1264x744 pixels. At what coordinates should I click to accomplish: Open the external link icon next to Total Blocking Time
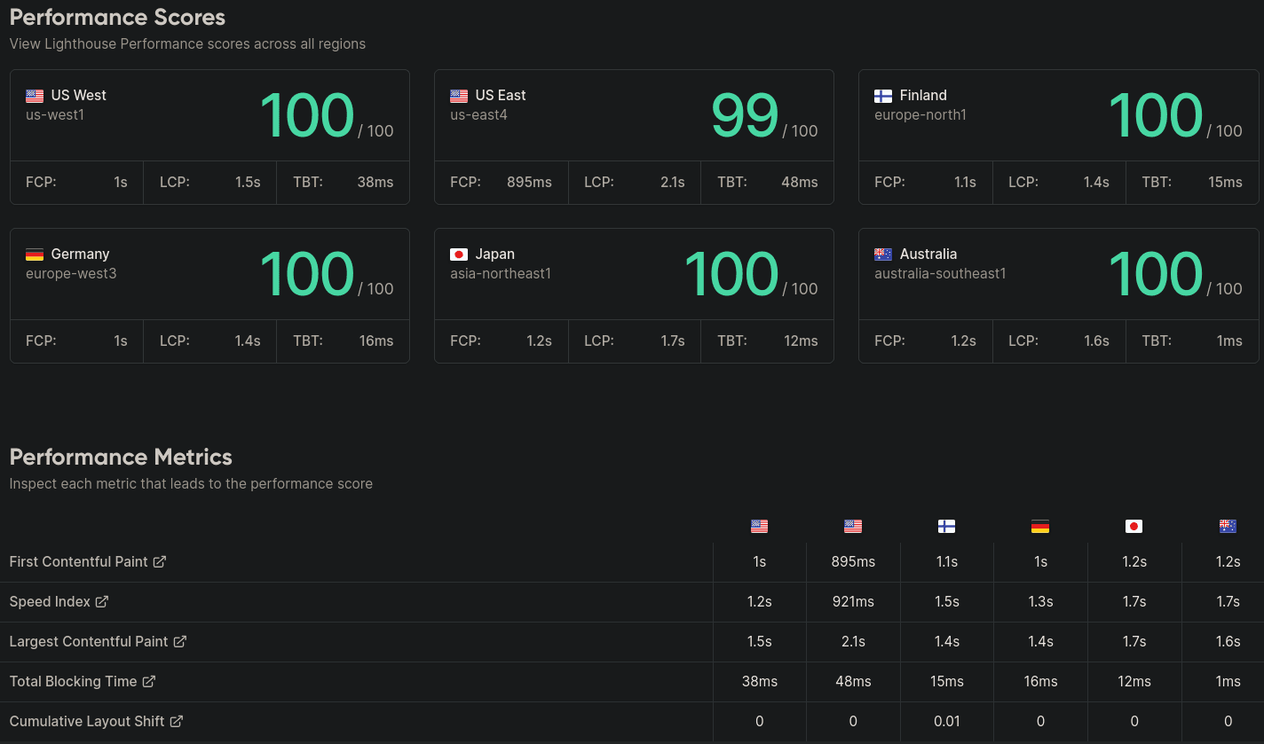pos(149,681)
